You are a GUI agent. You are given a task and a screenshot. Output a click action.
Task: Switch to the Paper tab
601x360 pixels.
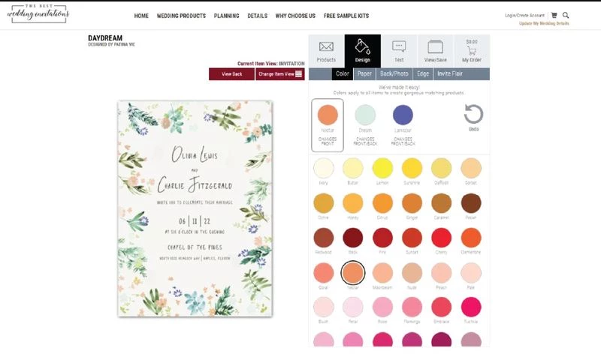click(x=364, y=73)
